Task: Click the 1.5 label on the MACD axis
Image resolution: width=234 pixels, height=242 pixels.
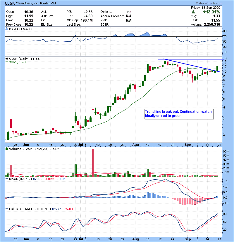Action: 225,181
